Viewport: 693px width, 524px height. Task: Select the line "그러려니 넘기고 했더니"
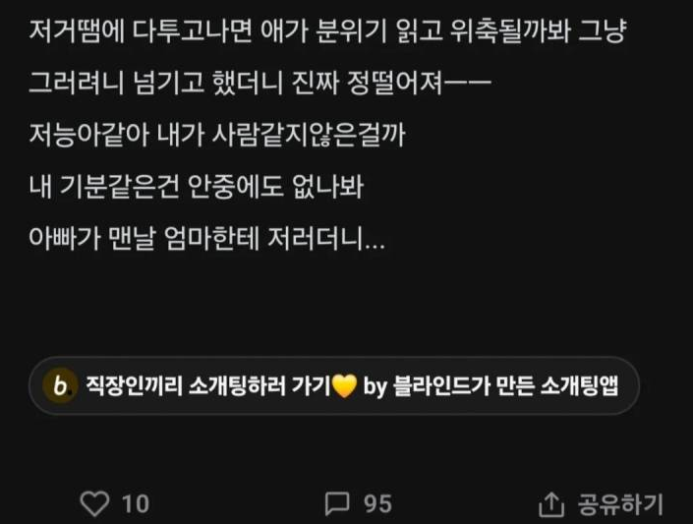[260, 84]
